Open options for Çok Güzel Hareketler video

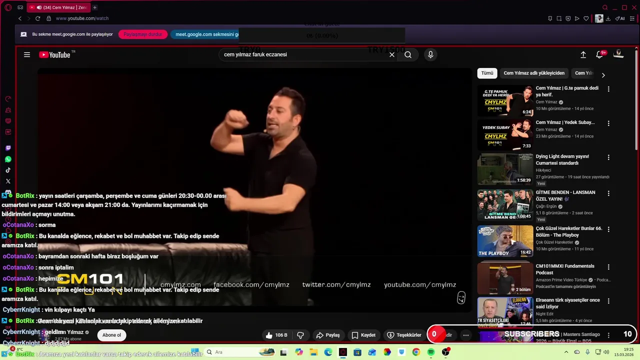(x=608, y=229)
